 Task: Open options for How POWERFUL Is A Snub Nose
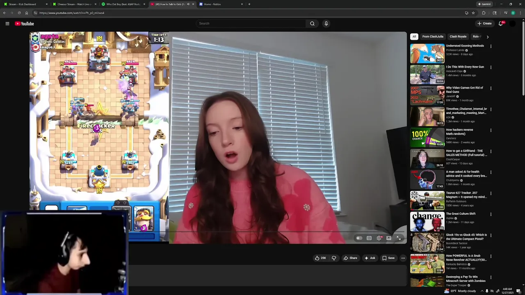491,256
